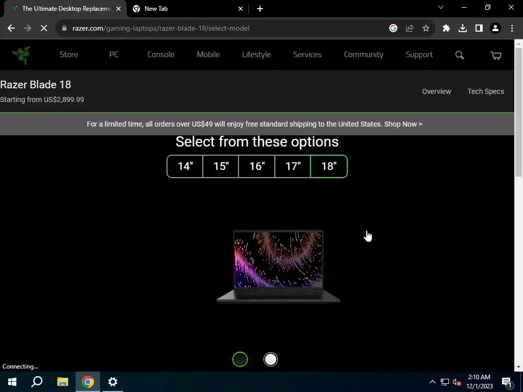This screenshot has width=523, height=392.
Task: Bookmark this page with star icon
Action: tap(426, 29)
